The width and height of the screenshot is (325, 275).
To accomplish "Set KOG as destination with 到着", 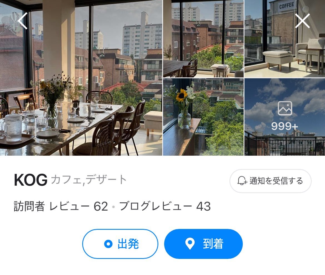I will (x=203, y=244).
